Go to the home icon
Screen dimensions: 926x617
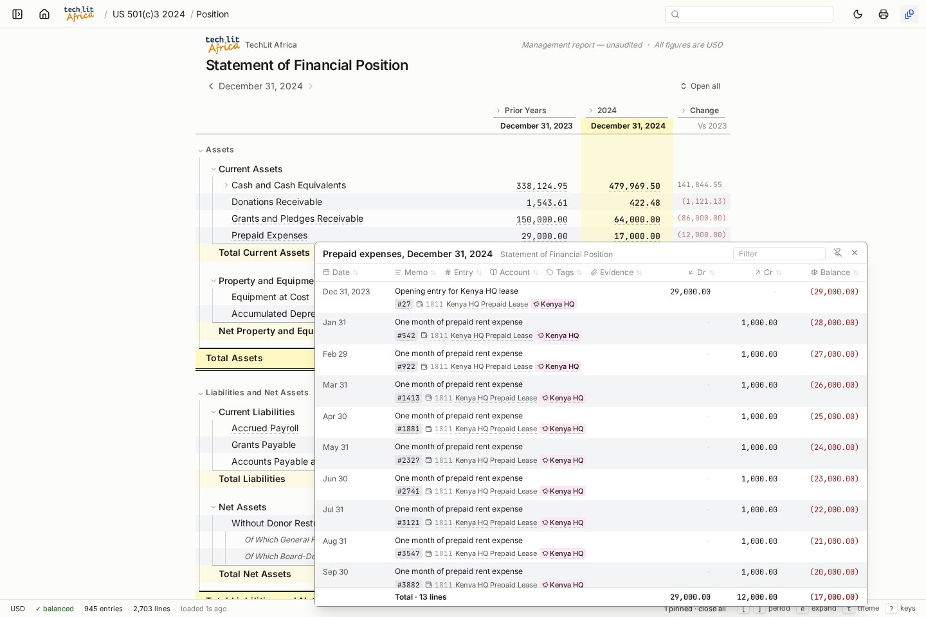(x=44, y=14)
